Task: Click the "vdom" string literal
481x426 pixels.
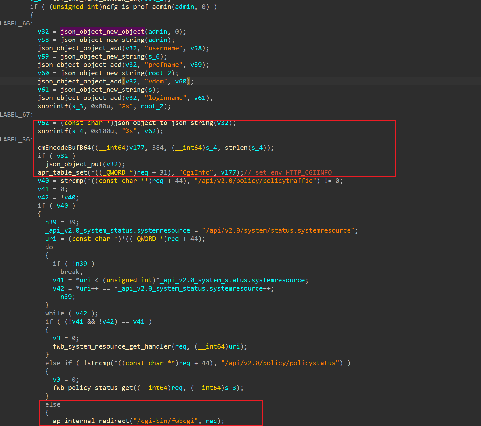Action: 156,81
